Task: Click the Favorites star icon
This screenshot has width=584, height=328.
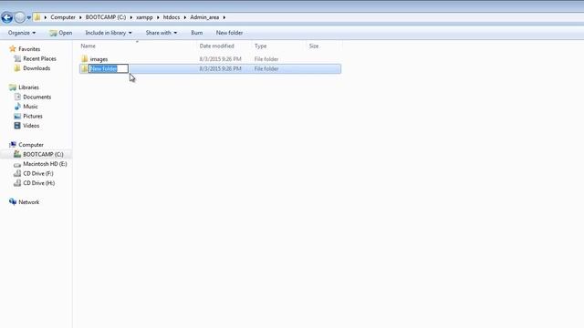Action: click(x=13, y=48)
